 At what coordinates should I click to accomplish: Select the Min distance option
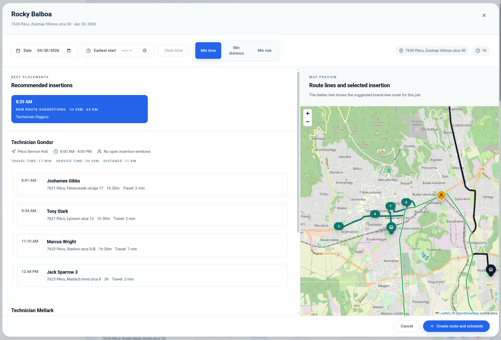pos(236,51)
